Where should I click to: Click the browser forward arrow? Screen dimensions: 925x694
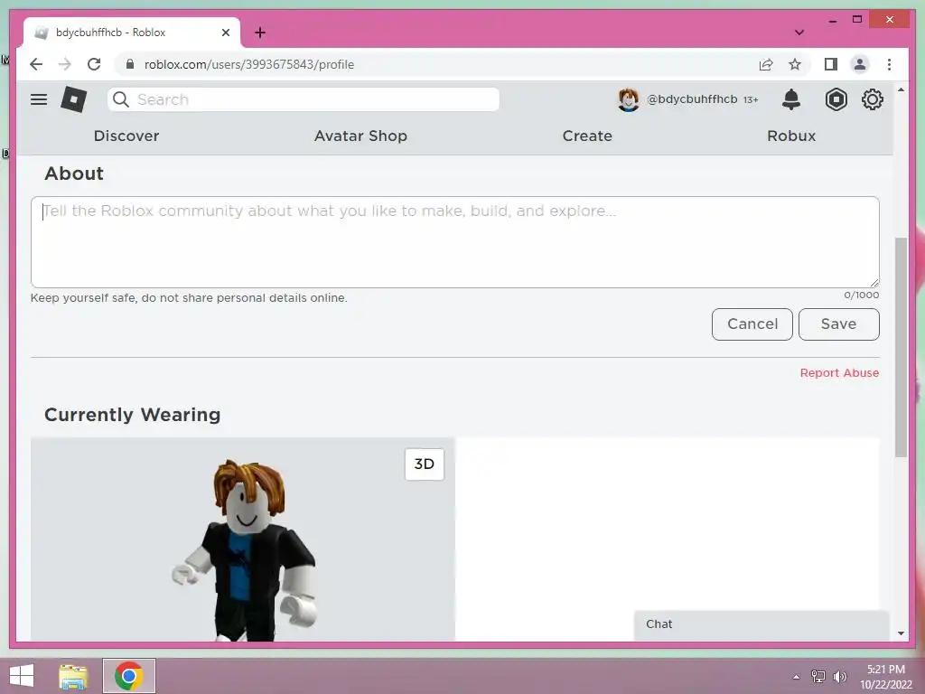[x=65, y=64]
